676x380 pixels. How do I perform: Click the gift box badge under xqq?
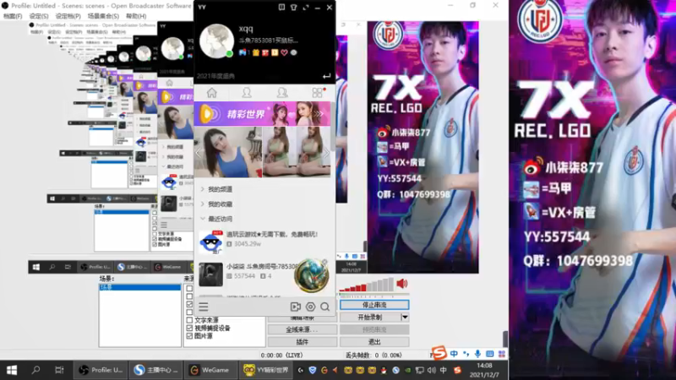[x=256, y=52]
